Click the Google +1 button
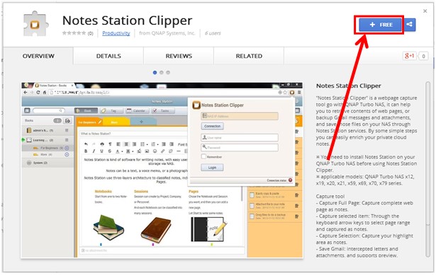 point(409,56)
